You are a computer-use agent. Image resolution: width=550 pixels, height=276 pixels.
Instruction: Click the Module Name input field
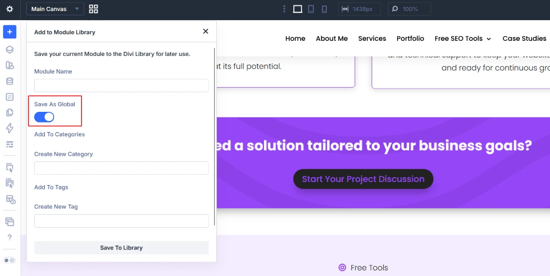point(121,85)
